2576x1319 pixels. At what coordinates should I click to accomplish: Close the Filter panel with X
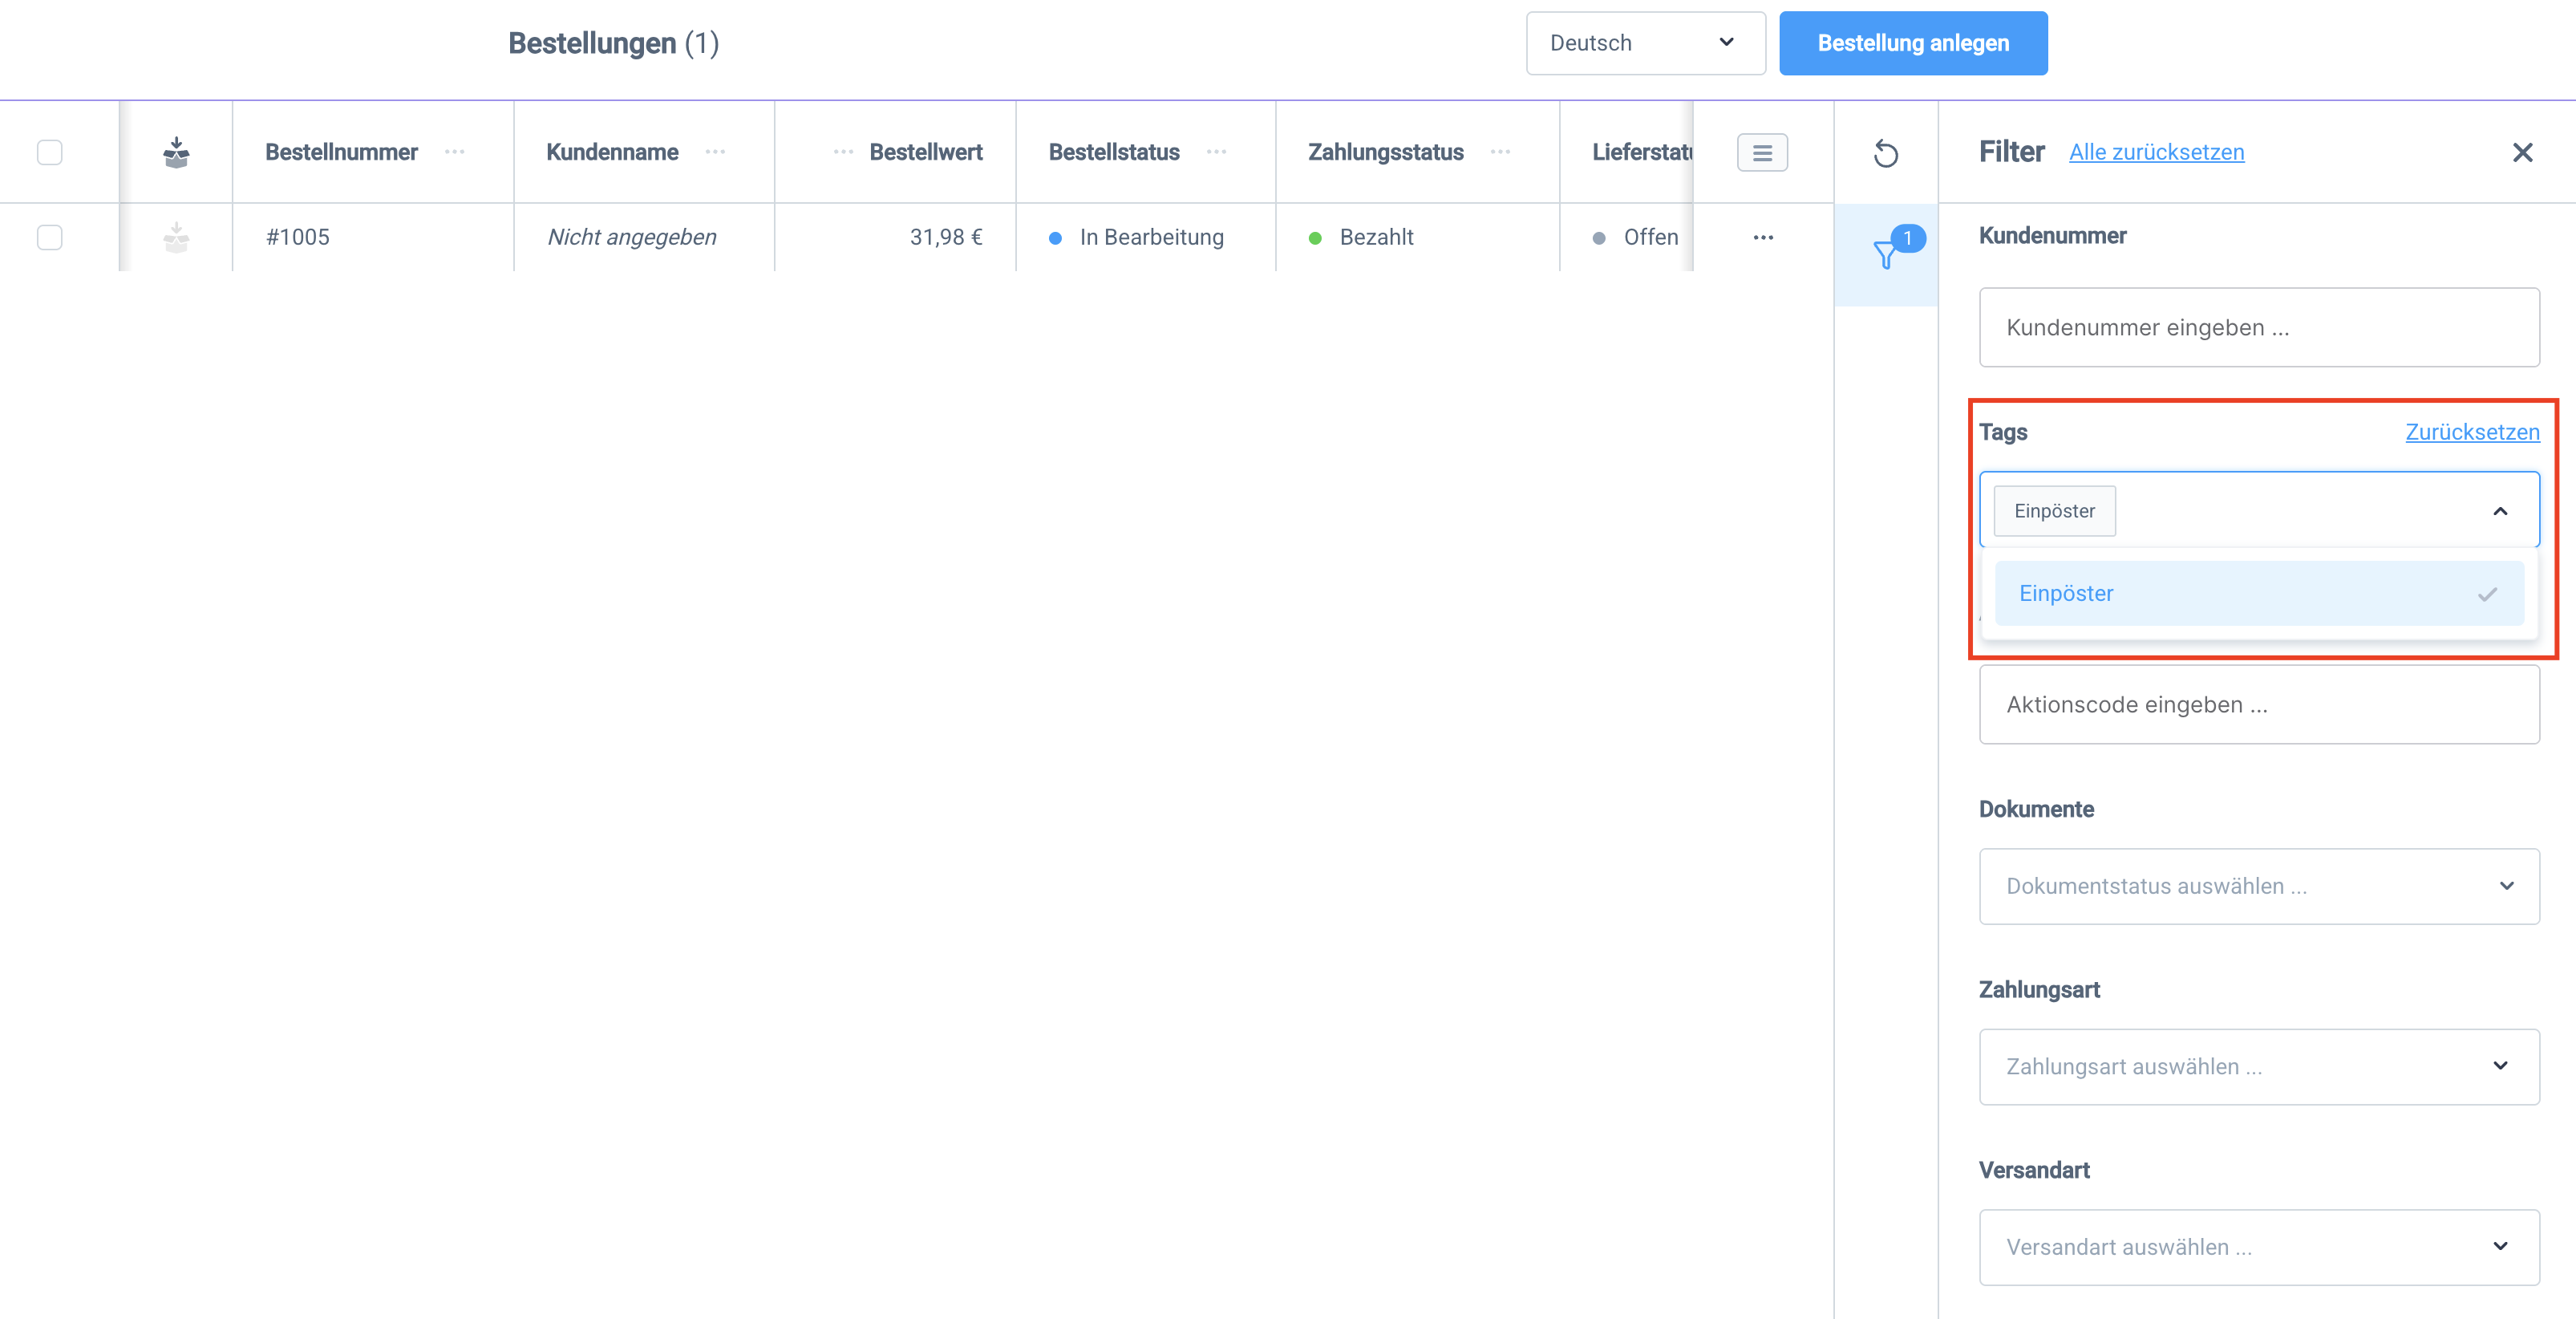pos(2522,152)
